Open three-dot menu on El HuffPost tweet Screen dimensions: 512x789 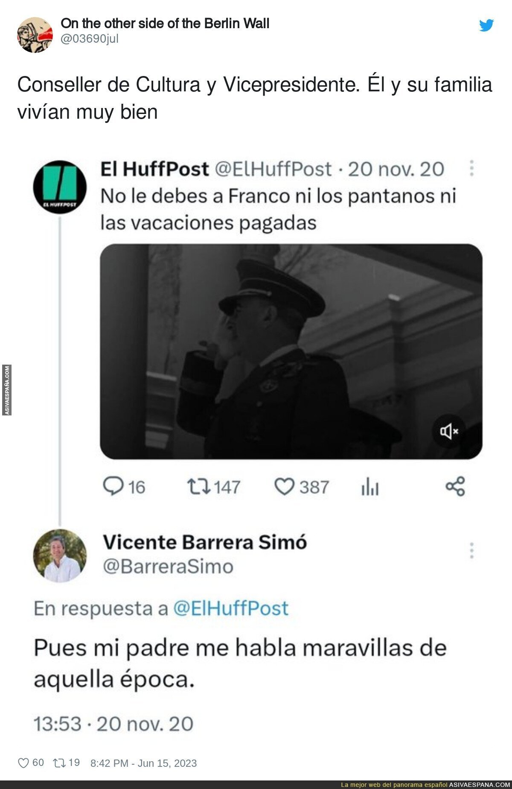pyautogui.click(x=472, y=169)
